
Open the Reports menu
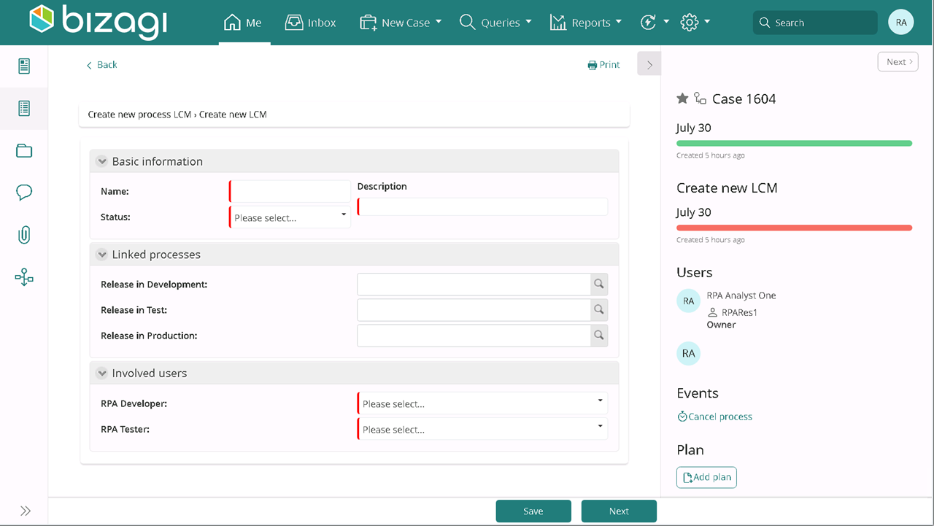pos(586,23)
